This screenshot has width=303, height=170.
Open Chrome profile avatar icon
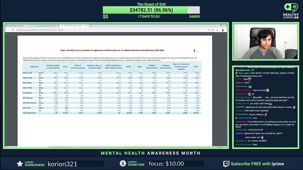click(223, 30)
